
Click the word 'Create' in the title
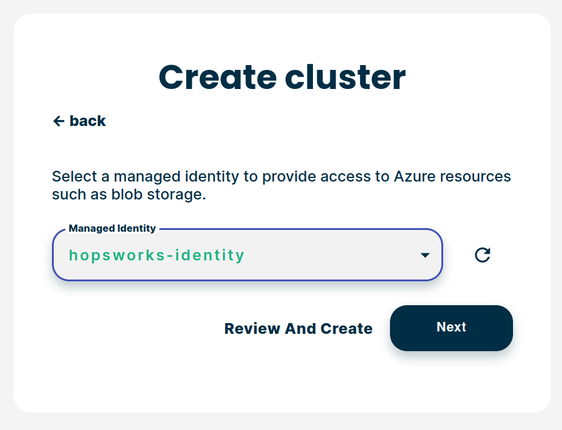[x=217, y=77]
